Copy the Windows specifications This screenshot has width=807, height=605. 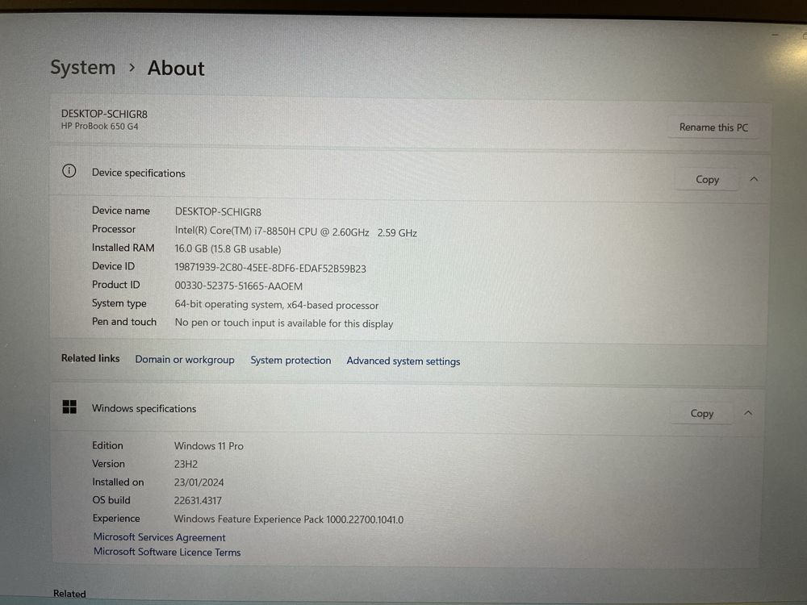click(701, 413)
